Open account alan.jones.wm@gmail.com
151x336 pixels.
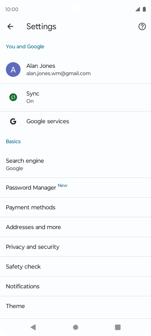(x=75, y=69)
